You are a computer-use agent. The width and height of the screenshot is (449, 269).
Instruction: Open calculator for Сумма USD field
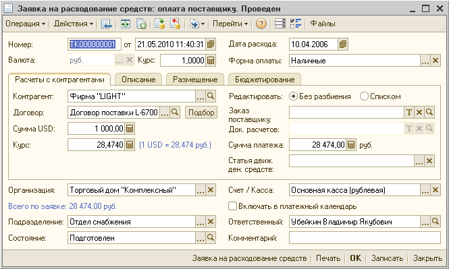[x=130, y=129]
